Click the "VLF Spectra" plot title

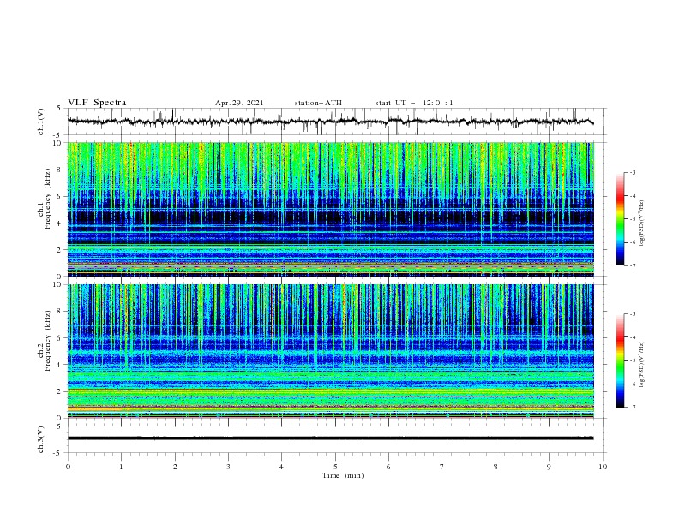97,103
